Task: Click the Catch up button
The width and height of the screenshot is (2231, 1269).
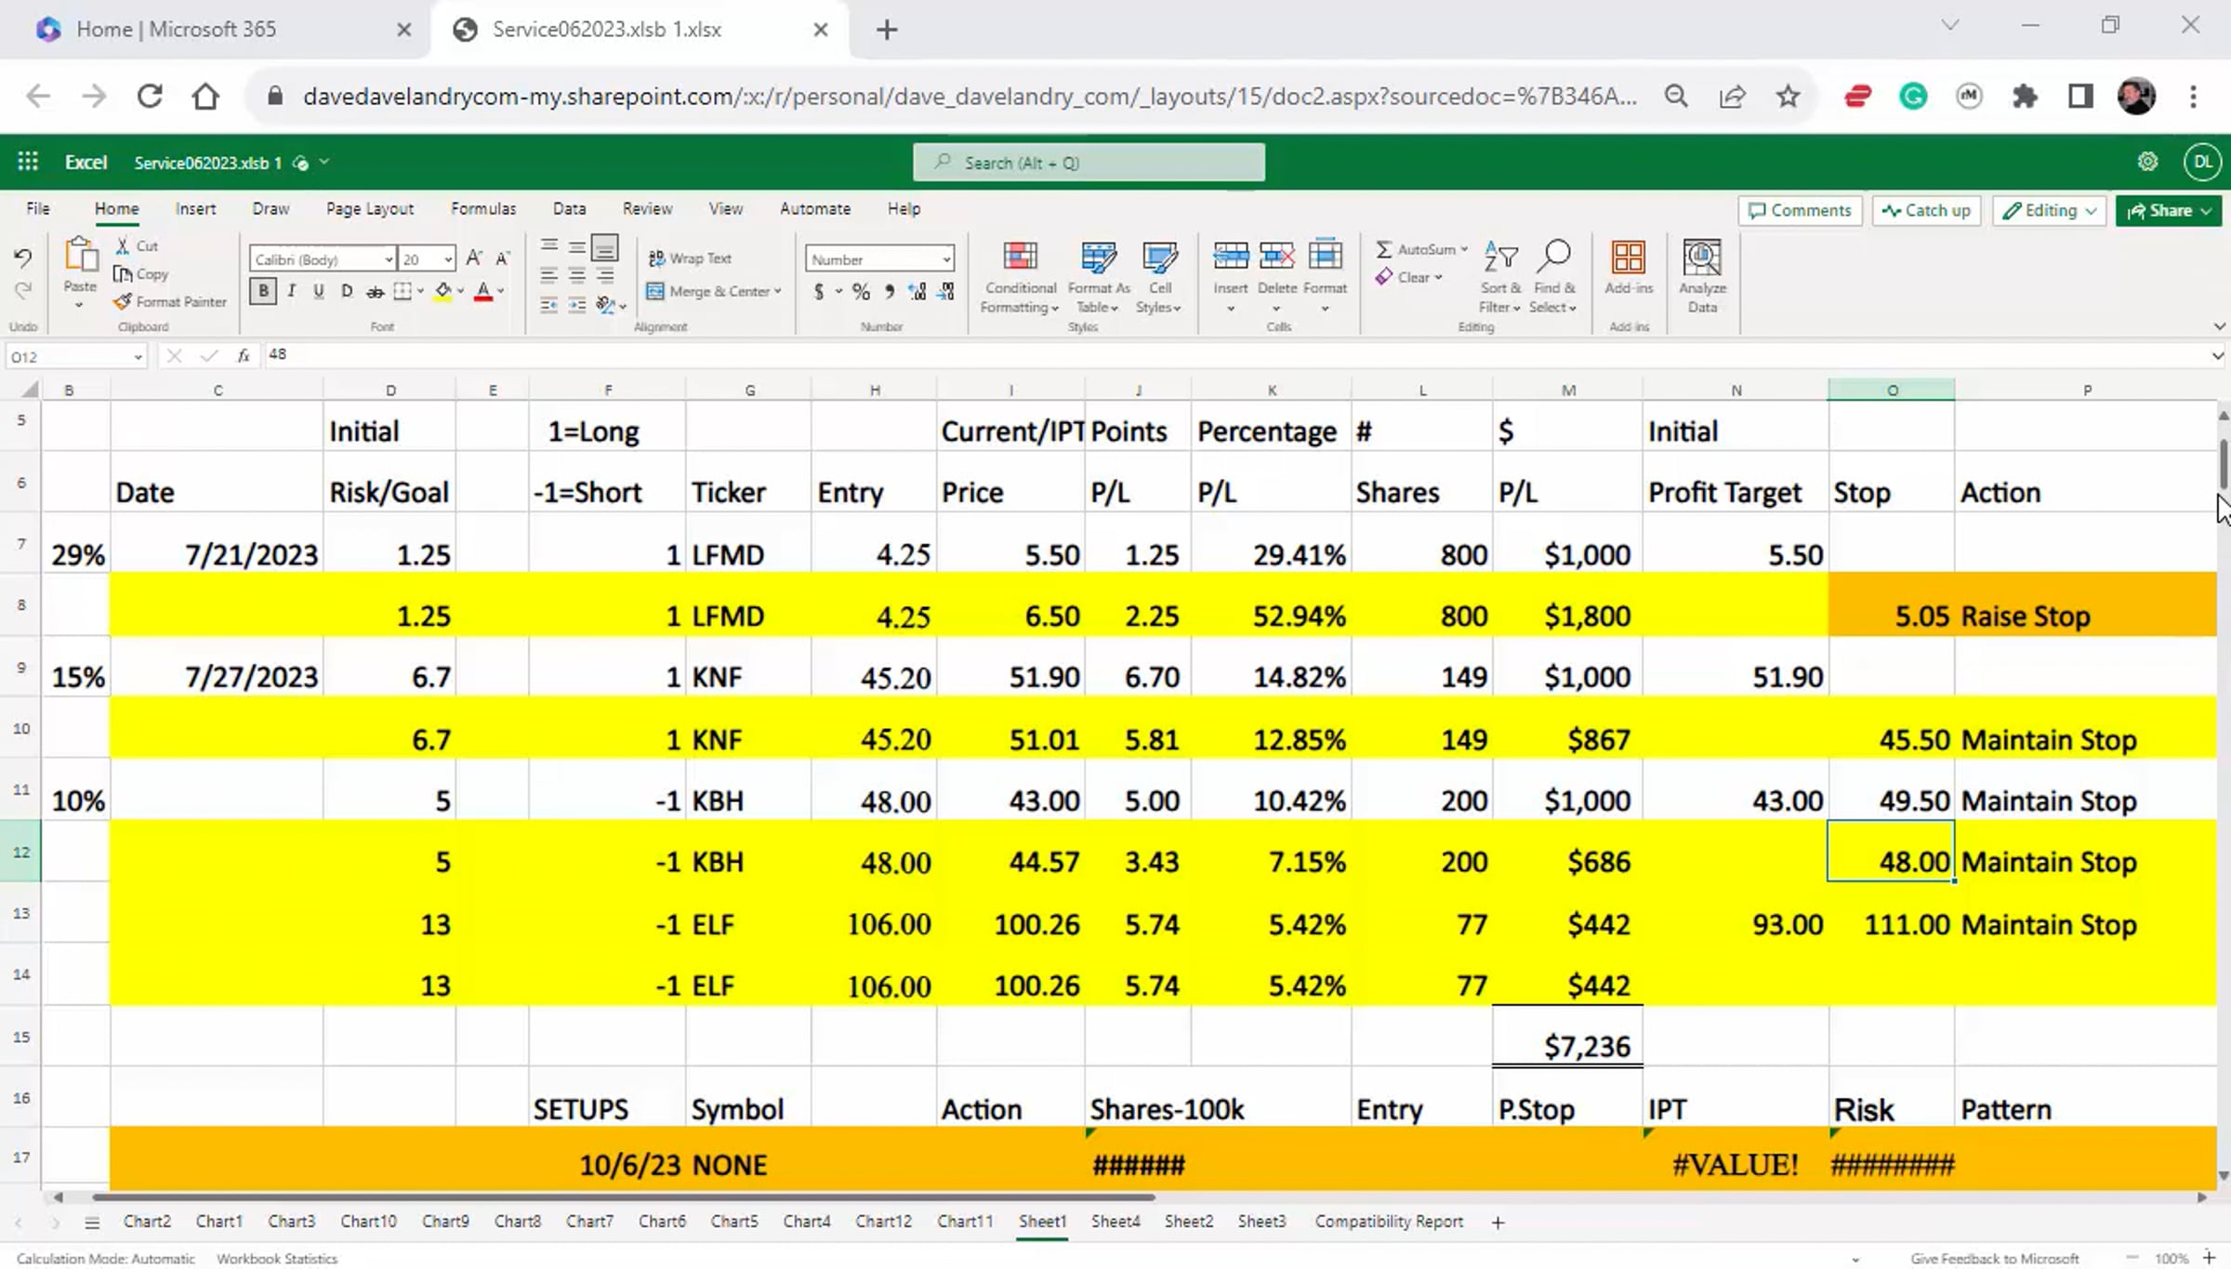Action: pos(1926,210)
